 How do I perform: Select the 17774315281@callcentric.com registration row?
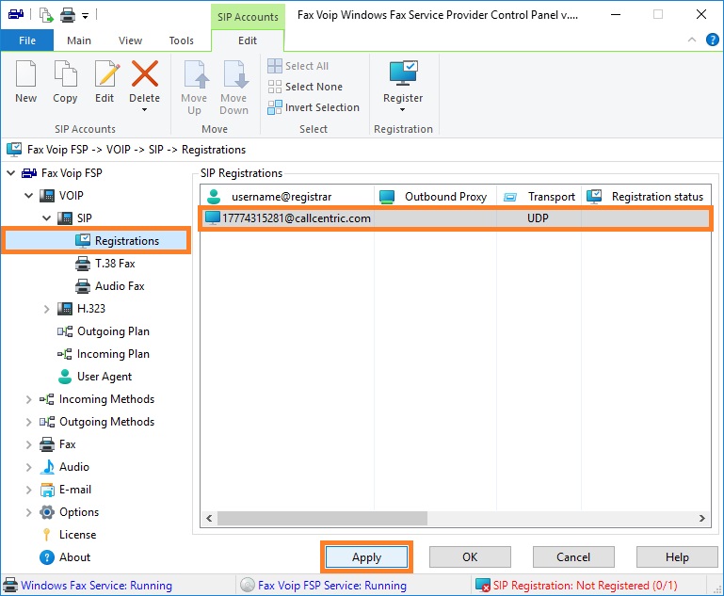[x=456, y=218]
